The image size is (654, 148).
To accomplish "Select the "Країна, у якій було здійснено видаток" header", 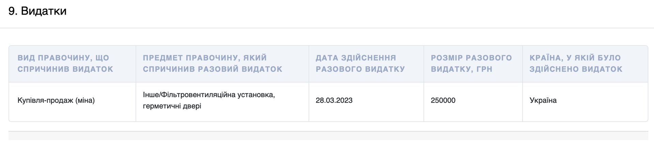I will 576,63.
